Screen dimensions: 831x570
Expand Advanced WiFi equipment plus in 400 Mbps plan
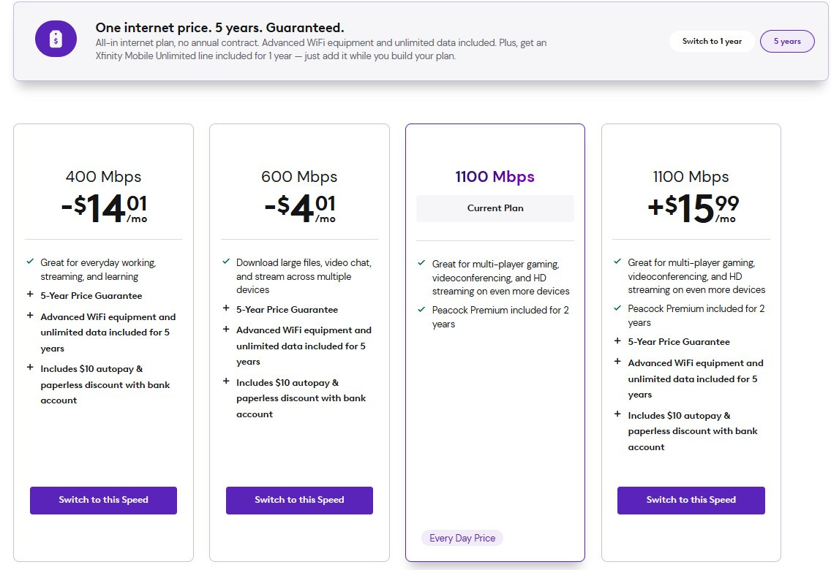[x=30, y=316]
